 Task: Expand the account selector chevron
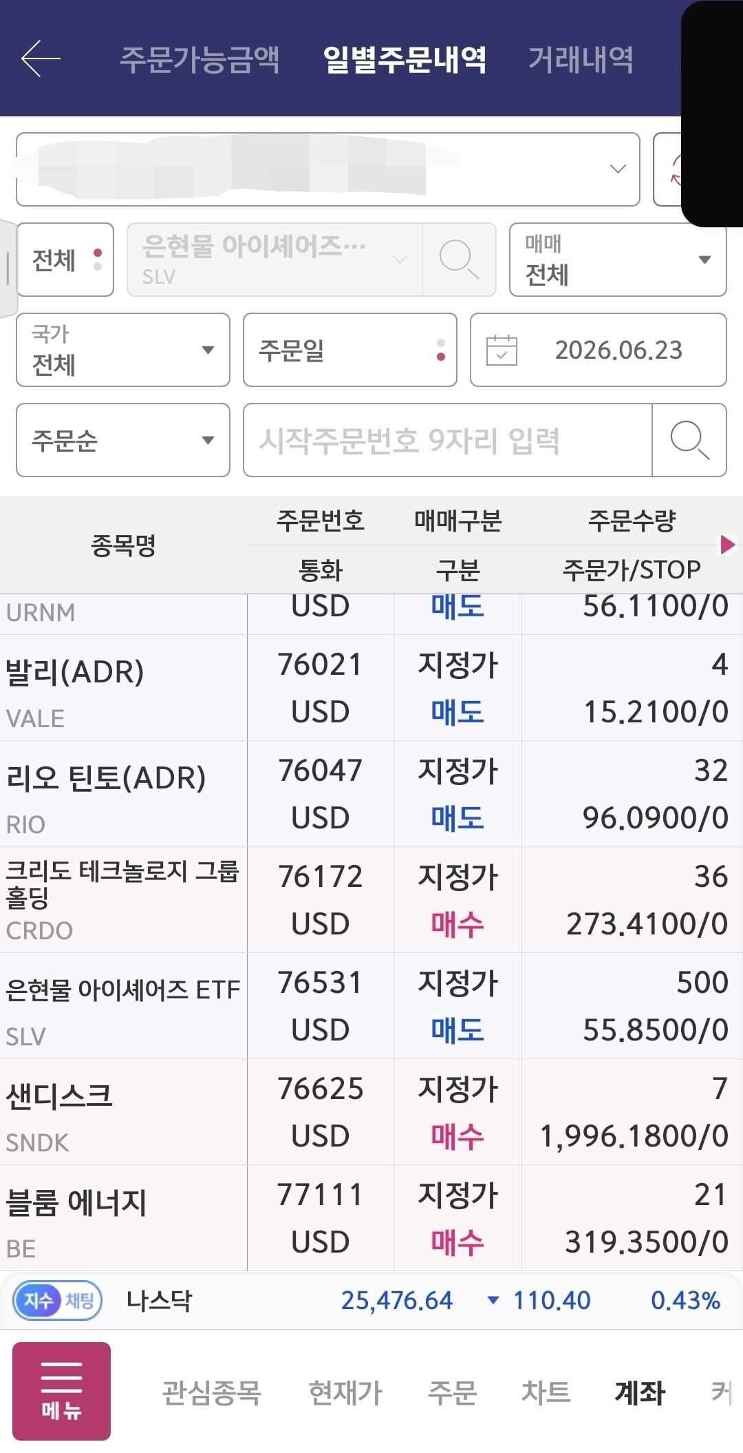[x=618, y=169]
